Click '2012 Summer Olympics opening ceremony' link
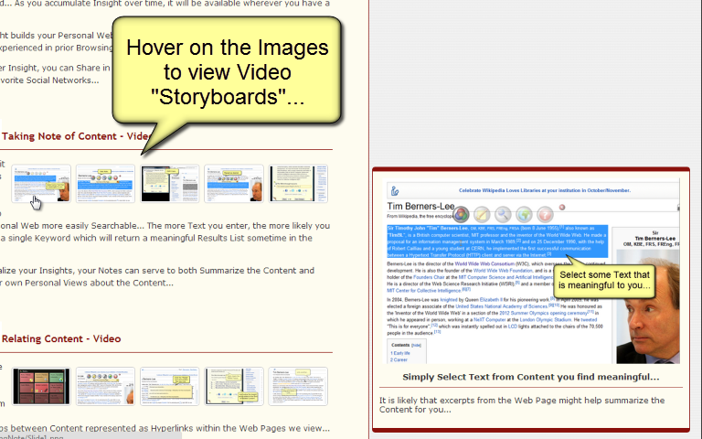 [543, 313]
